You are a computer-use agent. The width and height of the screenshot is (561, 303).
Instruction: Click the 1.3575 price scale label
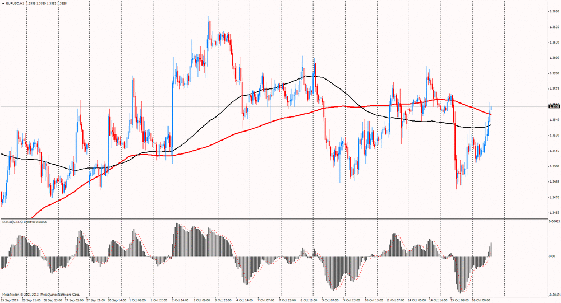(554, 88)
